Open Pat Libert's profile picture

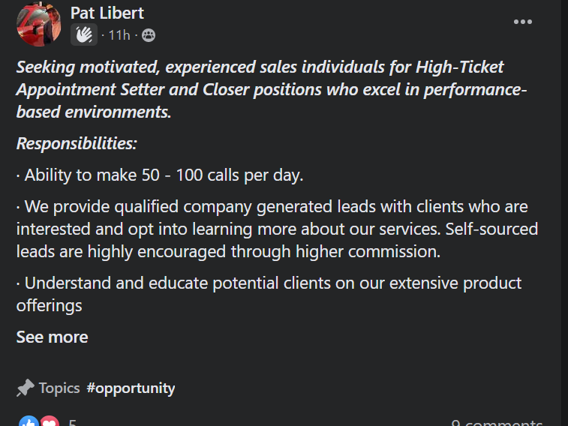(38, 22)
